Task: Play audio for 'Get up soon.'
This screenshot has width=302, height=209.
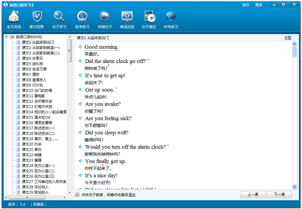Action: (x=81, y=90)
